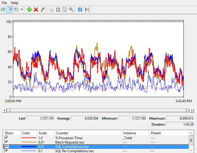Uncheck the Batch Requests/sec counter
The image size is (197, 153).
click(x=6, y=142)
